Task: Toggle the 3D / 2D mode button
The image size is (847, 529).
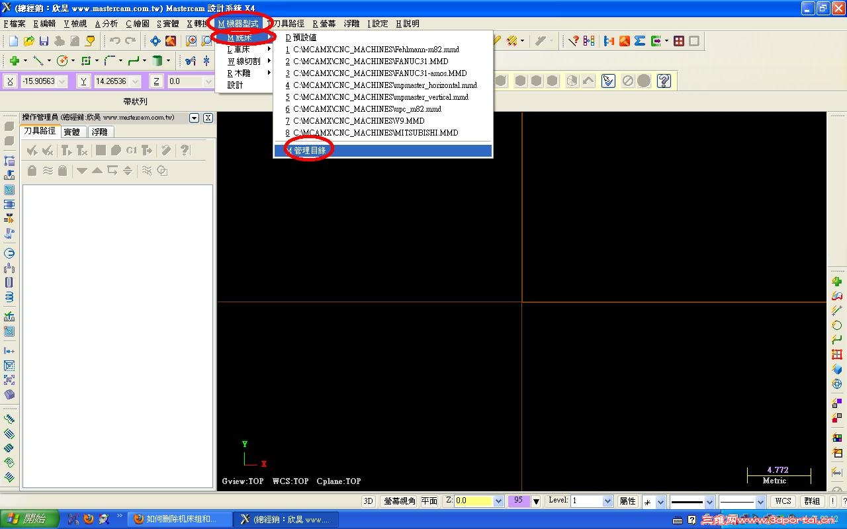Action: coord(369,501)
